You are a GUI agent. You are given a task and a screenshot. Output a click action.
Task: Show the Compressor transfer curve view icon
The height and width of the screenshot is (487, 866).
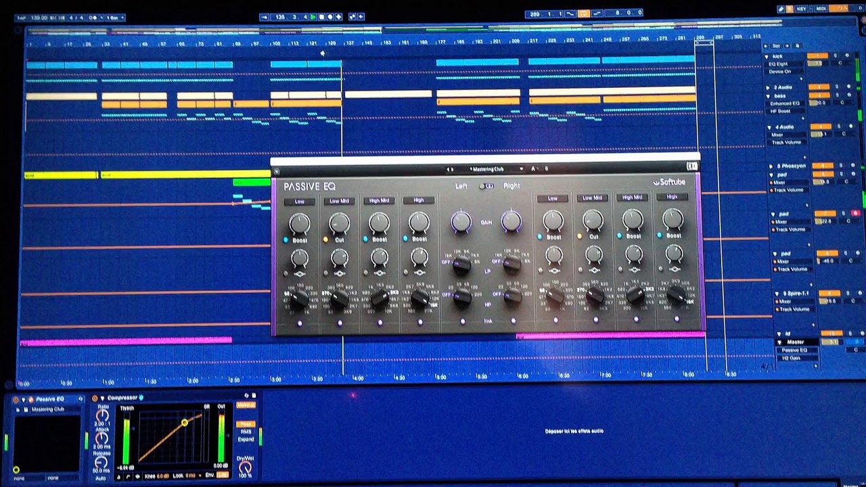[x=128, y=476]
